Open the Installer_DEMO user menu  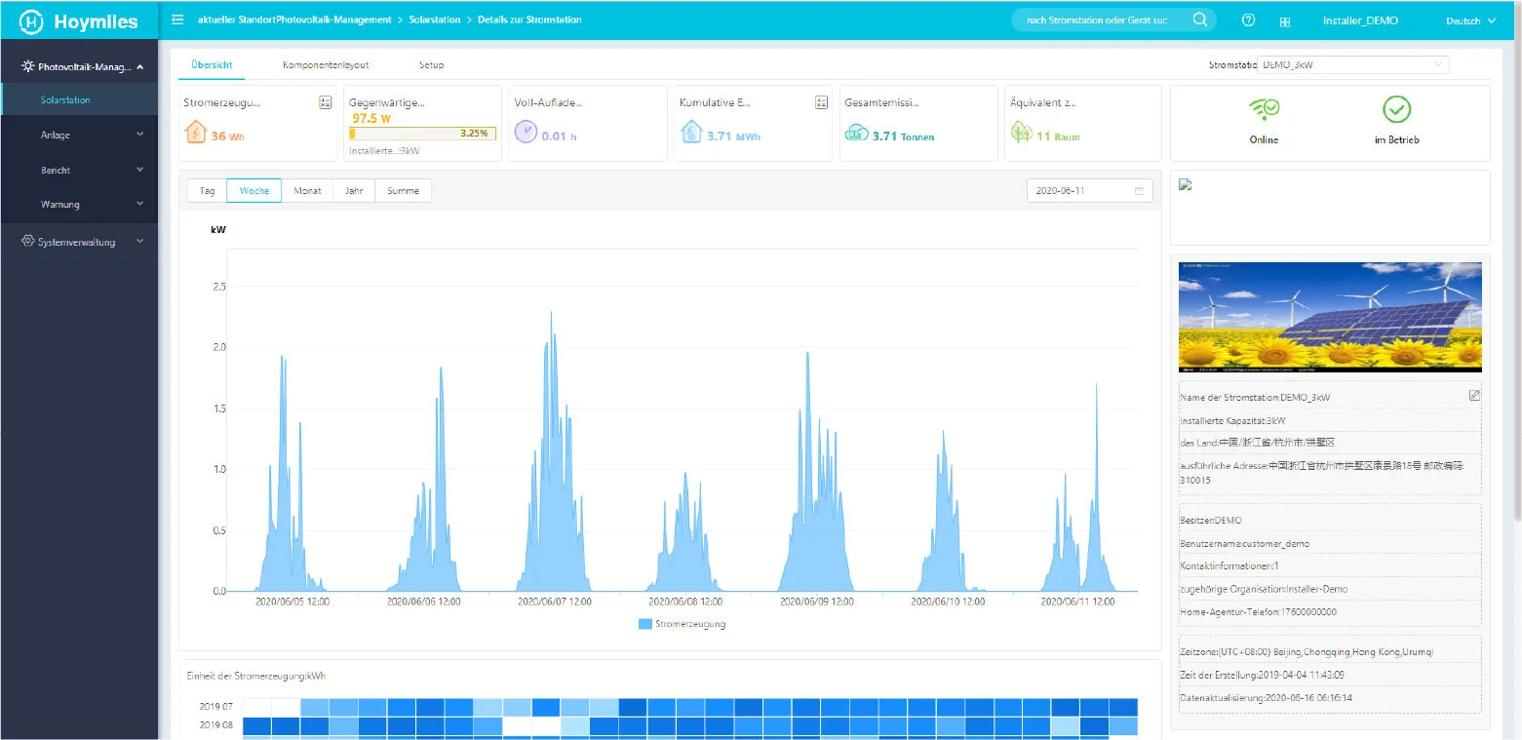[x=1360, y=20]
